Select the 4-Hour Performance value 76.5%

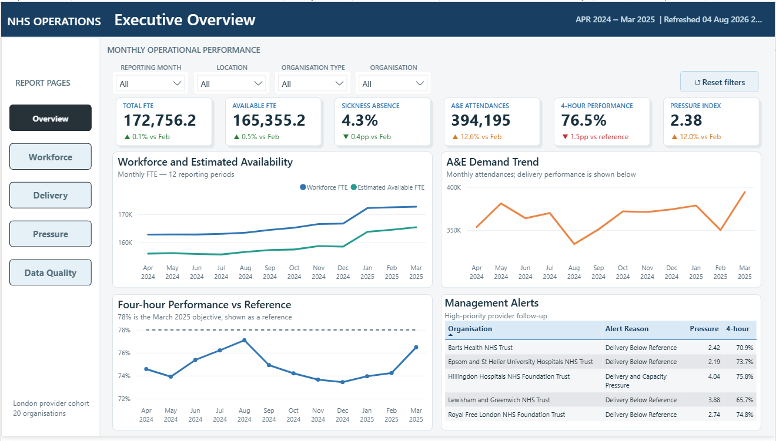[x=584, y=120]
